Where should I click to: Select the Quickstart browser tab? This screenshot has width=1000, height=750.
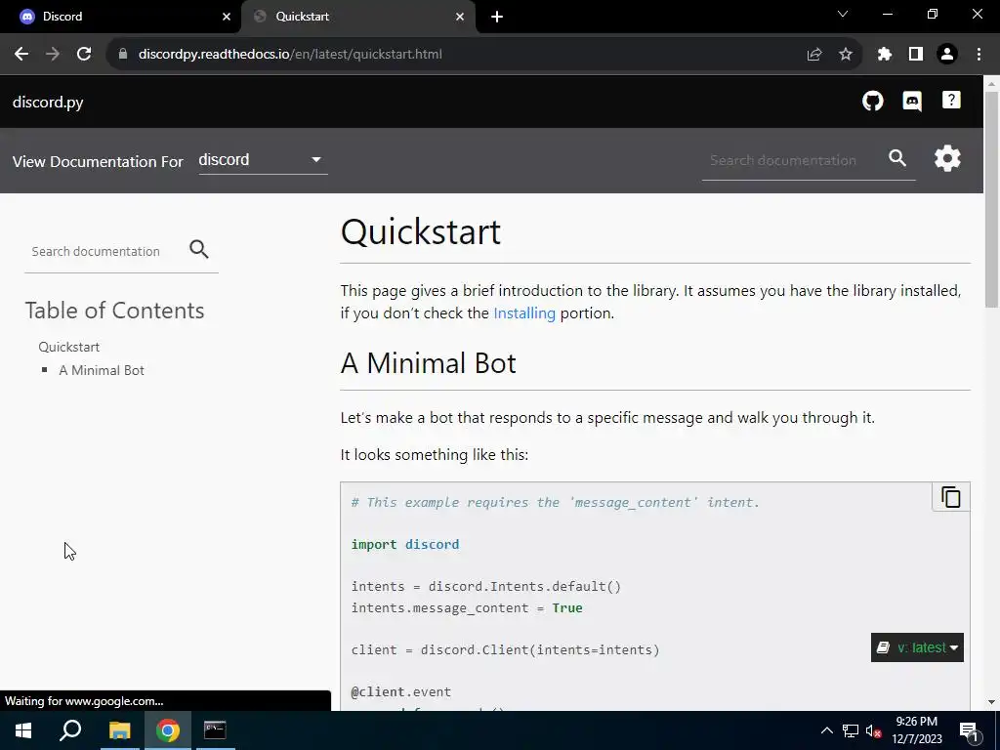tap(357, 17)
